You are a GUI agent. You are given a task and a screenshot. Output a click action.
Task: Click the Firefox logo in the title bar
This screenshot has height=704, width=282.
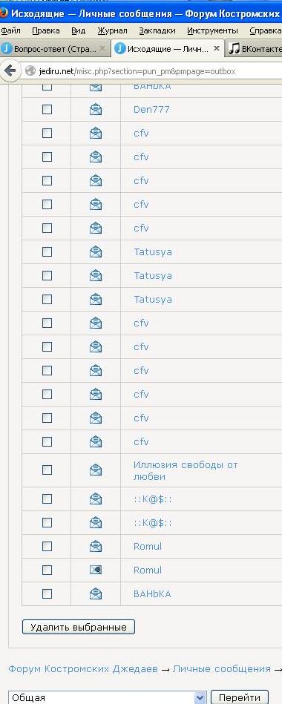(x=4, y=13)
